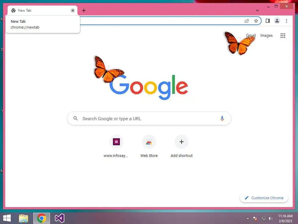This screenshot has width=298, height=224.
Task: Click the magnifier search icon
Action: (x=75, y=118)
